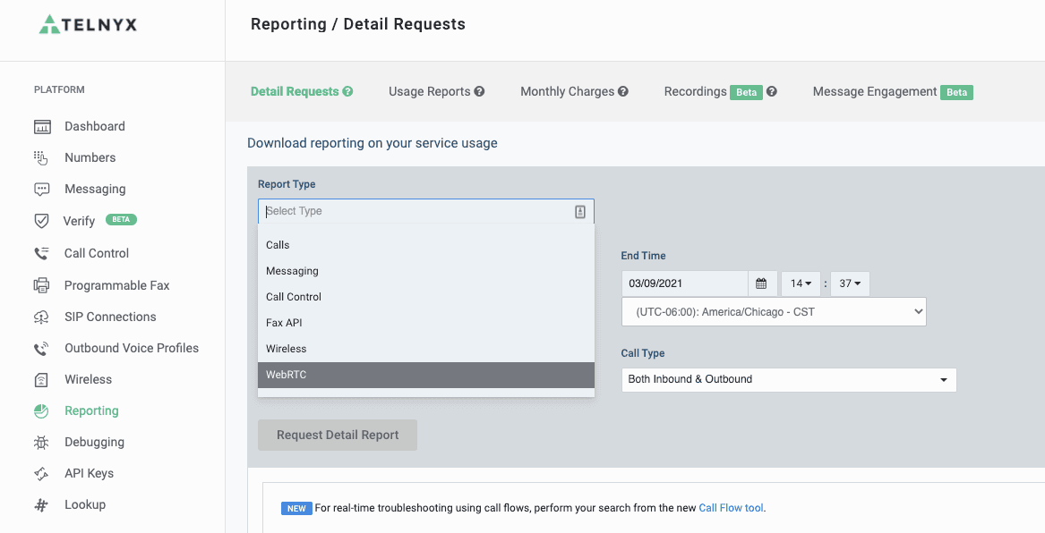Click Beta badge next to Message Engagement
Image resolution: width=1045 pixels, height=533 pixels.
pyautogui.click(x=957, y=92)
